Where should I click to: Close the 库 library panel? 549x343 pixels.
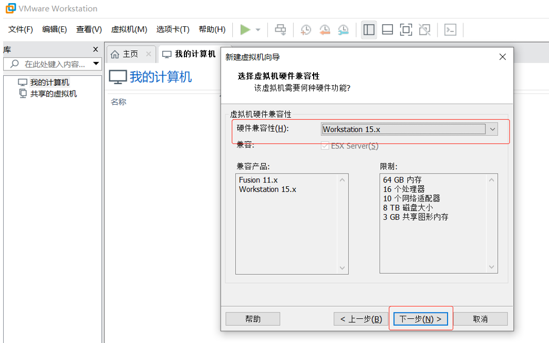click(96, 49)
